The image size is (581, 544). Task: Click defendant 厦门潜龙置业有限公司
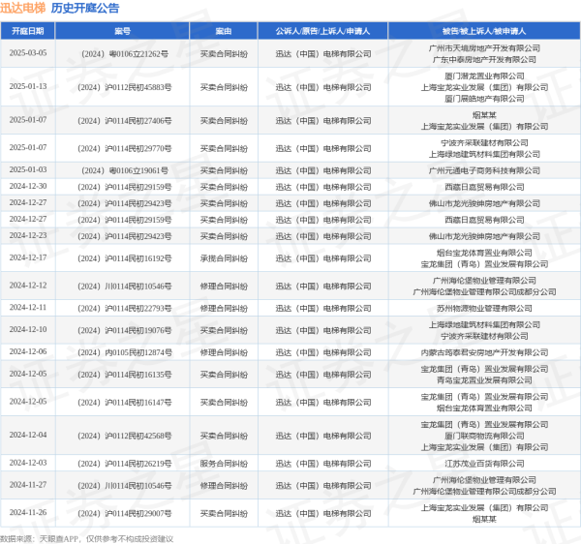[x=484, y=76]
